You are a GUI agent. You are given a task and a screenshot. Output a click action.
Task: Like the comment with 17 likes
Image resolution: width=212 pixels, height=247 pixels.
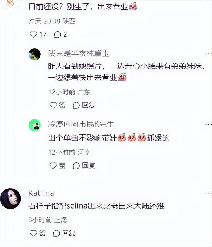pos(34,35)
